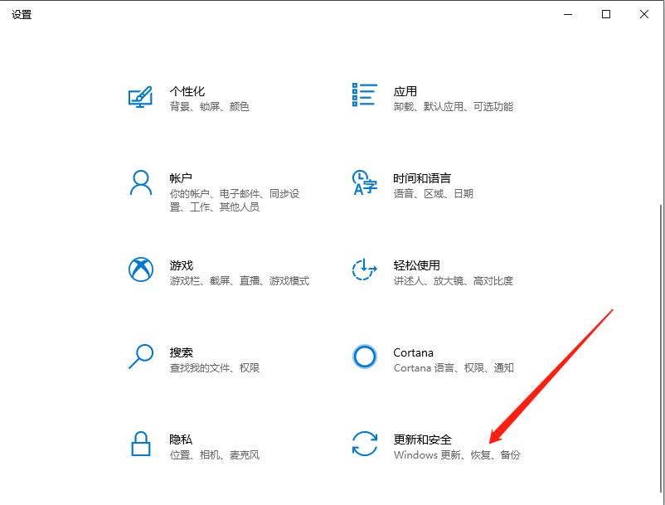Click the Ease of Access (轻松使用) icon

365,269
